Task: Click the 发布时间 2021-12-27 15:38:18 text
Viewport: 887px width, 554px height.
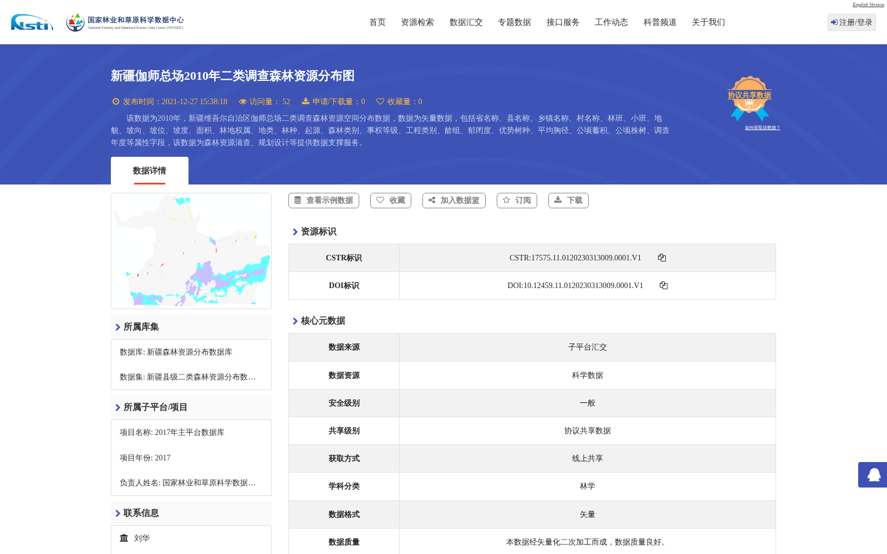Action: click(x=175, y=101)
